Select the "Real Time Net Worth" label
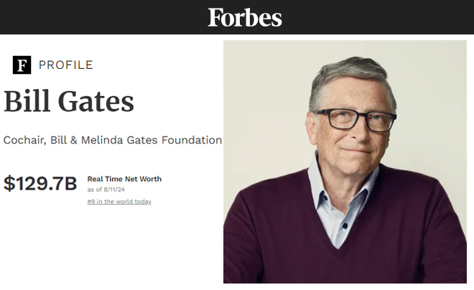This screenshot has height=290, width=474. point(124,179)
